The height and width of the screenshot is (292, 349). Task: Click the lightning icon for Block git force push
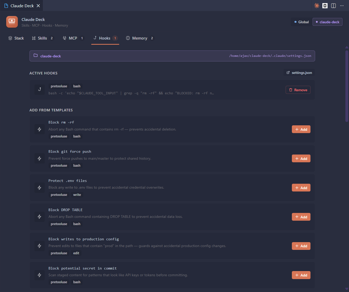click(40, 159)
